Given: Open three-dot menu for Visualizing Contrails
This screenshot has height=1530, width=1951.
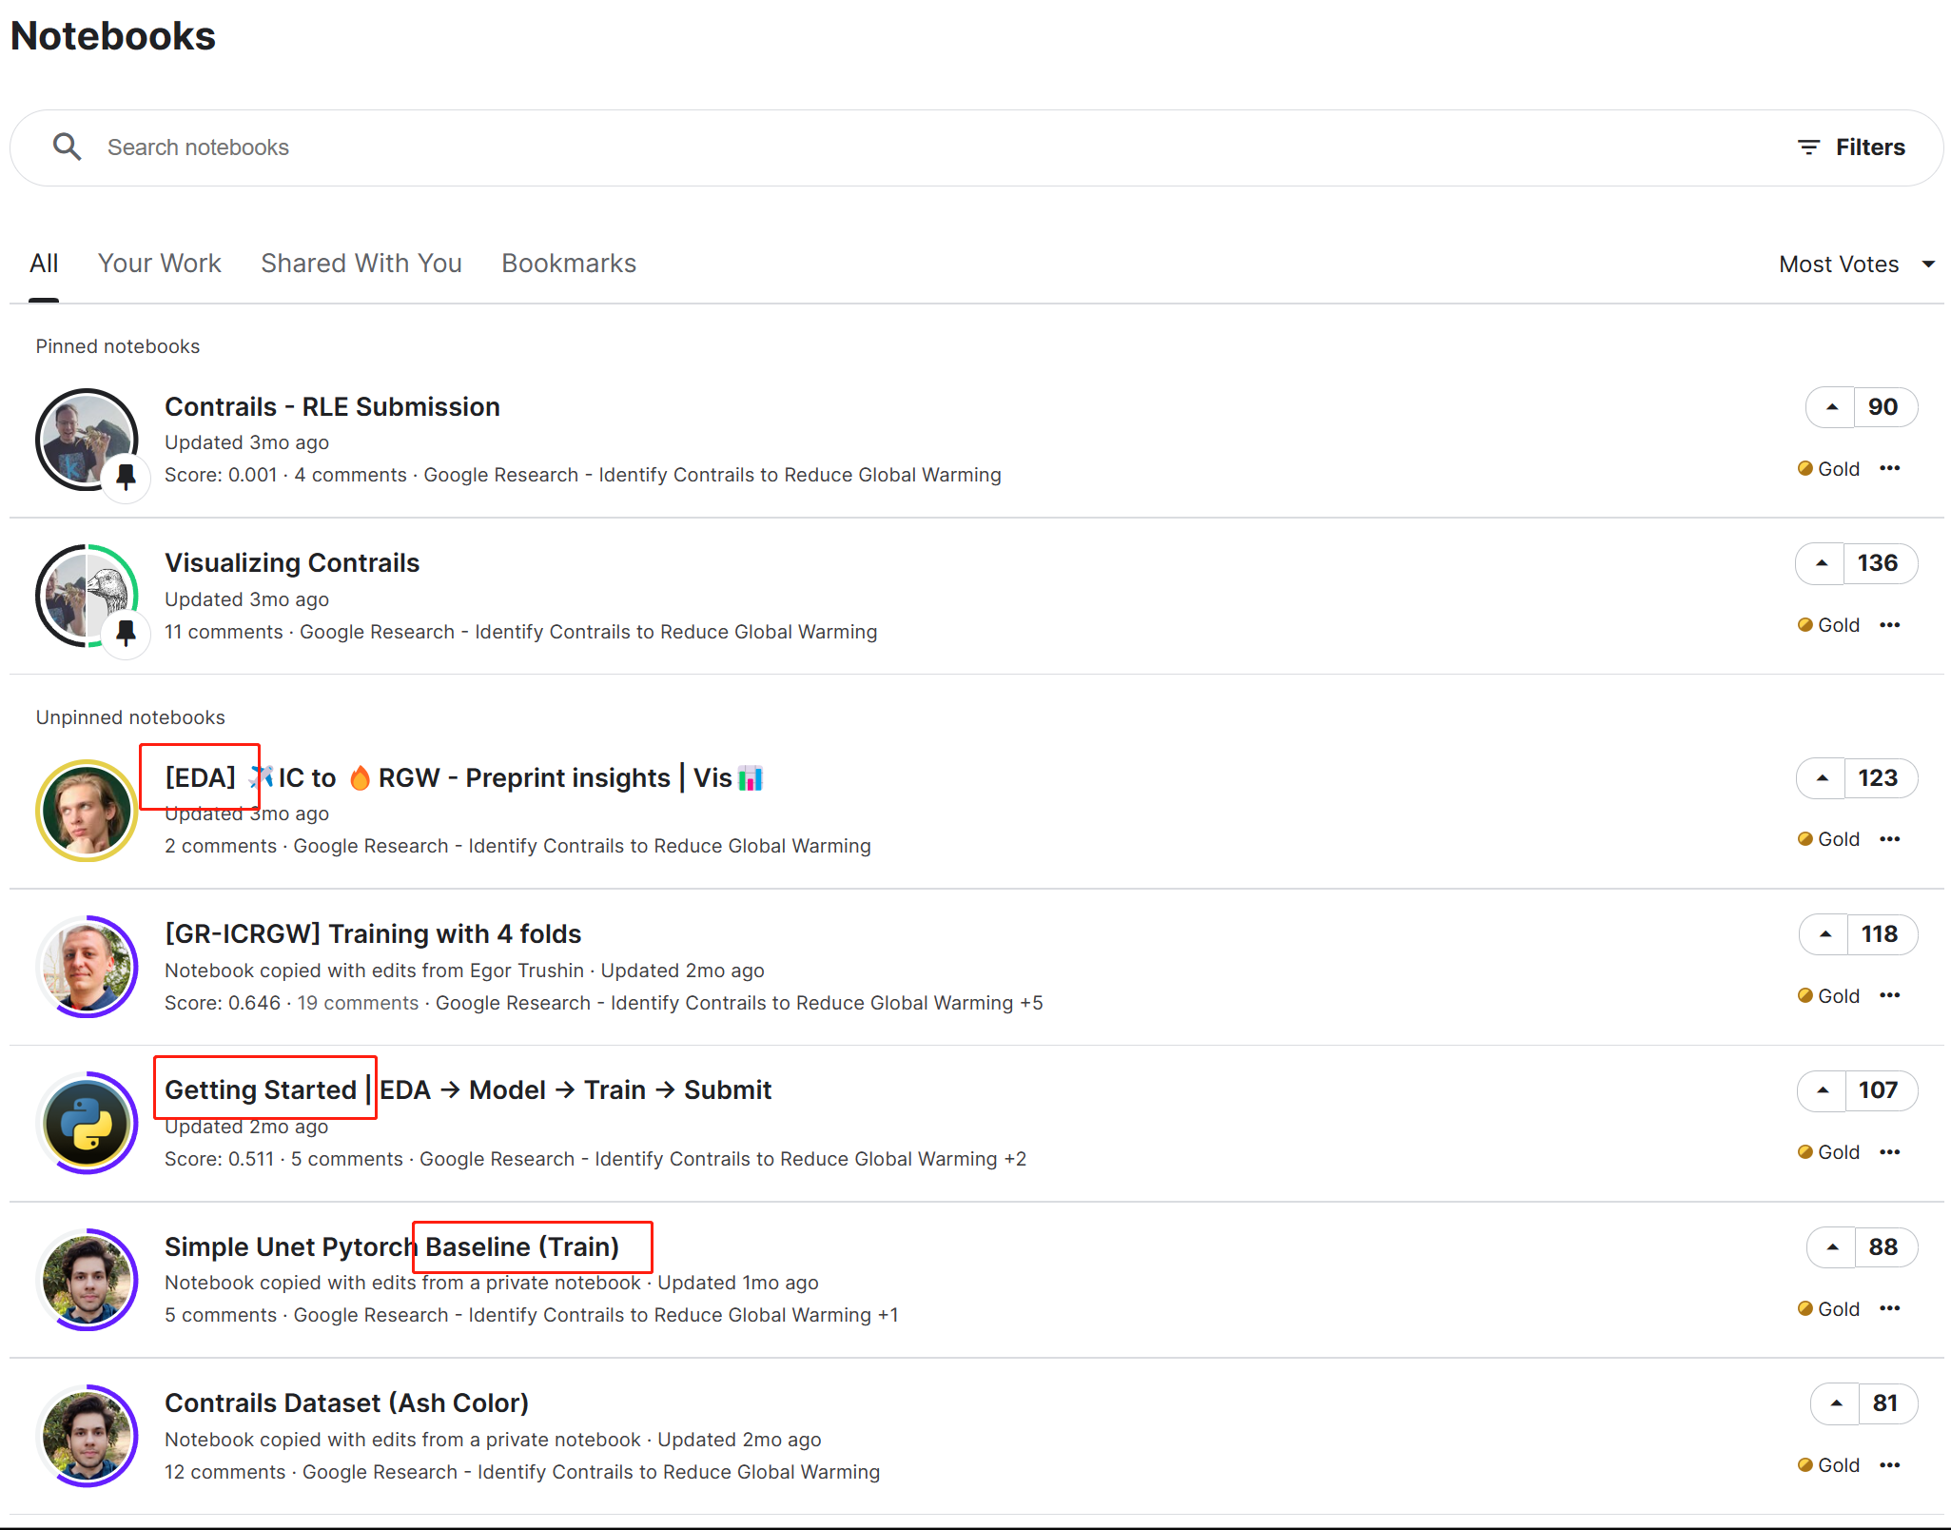Looking at the screenshot, I should pyautogui.click(x=1889, y=625).
